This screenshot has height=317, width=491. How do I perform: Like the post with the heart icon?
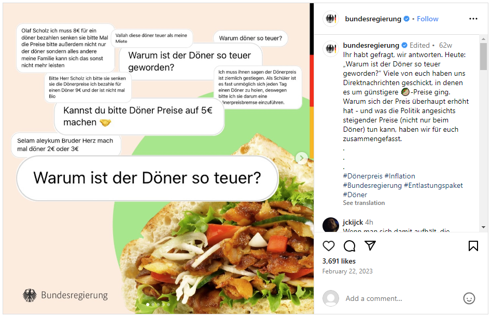tap(329, 246)
